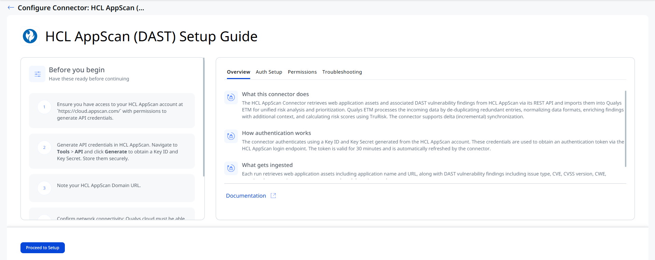Click the Proceed to Setup button
The image size is (655, 260).
tap(43, 248)
